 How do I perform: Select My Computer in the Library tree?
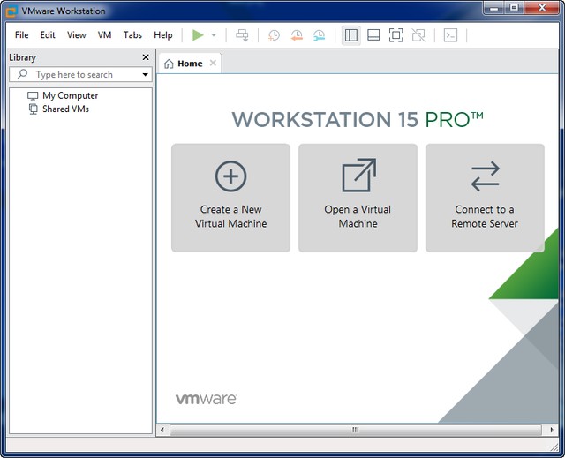[x=70, y=95]
